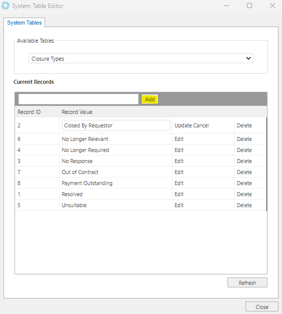282x314 pixels.
Task: Maximize the System Table Editor window
Action: 249,6
